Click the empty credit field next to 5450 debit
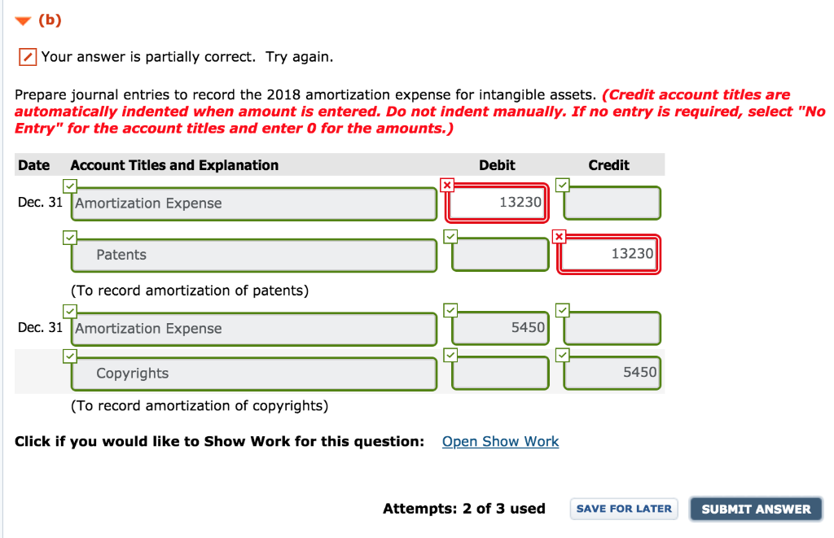This screenshot has height=538, width=834. [611, 328]
